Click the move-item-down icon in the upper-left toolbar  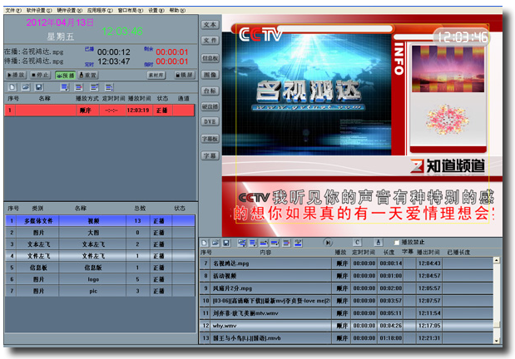pyautogui.click(x=109, y=87)
